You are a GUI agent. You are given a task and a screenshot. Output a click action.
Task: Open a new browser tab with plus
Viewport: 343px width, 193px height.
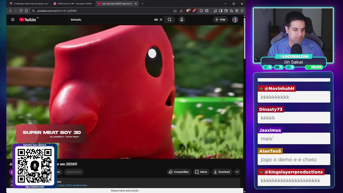point(142,3)
